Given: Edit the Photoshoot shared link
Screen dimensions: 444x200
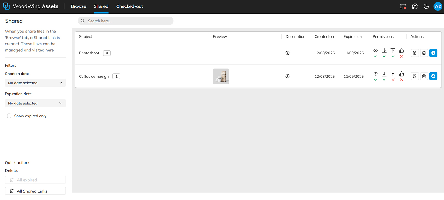Looking at the screenshot, I should (414, 53).
